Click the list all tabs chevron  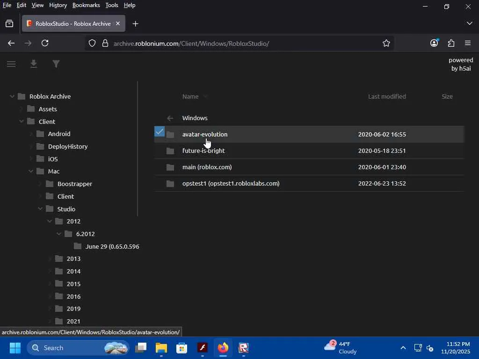coord(470,23)
